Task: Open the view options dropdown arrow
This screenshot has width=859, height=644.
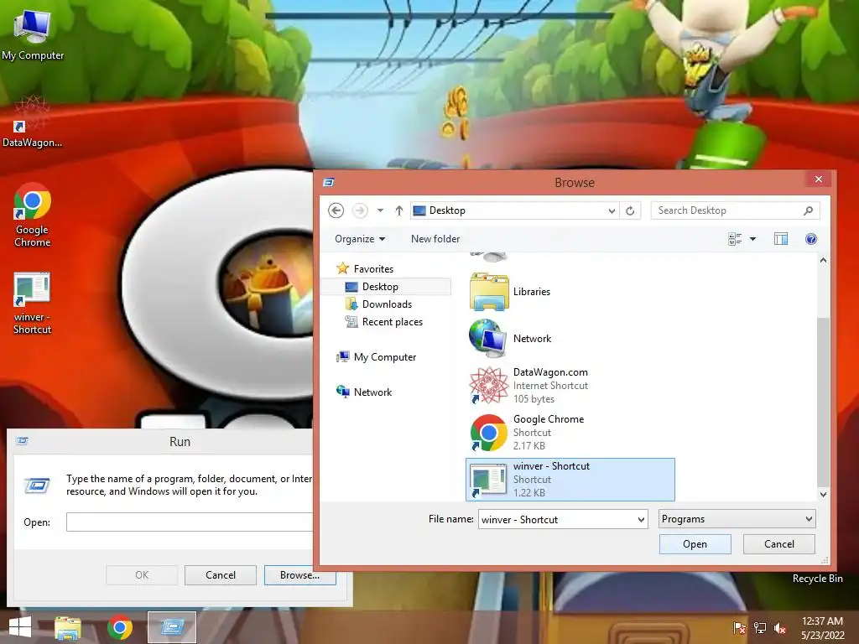Action: pyautogui.click(x=752, y=239)
